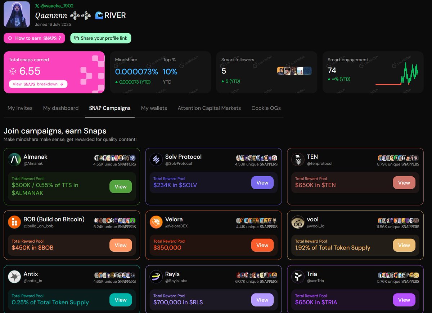Image resolution: width=432 pixels, height=313 pixels.
Task: Open How to earn SNAPS guide
Action: point(35,38)
